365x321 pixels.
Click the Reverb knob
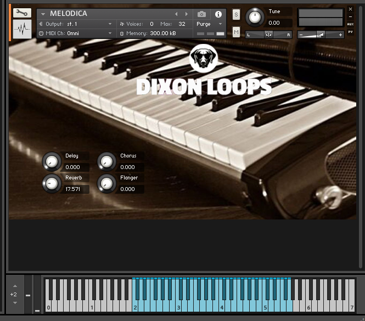pyautogui.click(x=51, y=183)
